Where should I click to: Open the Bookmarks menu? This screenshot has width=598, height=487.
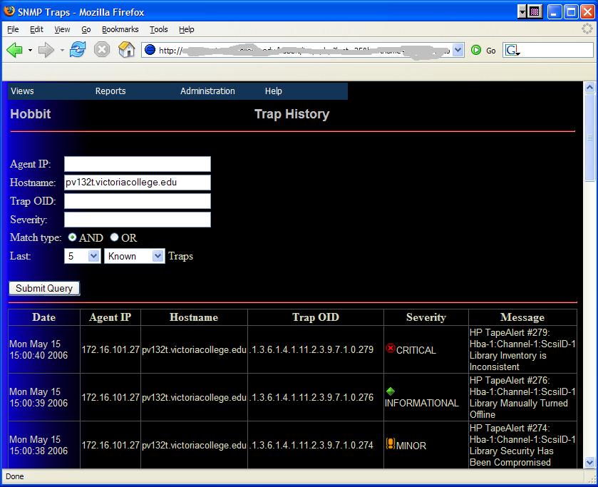(x=120, y=29)
